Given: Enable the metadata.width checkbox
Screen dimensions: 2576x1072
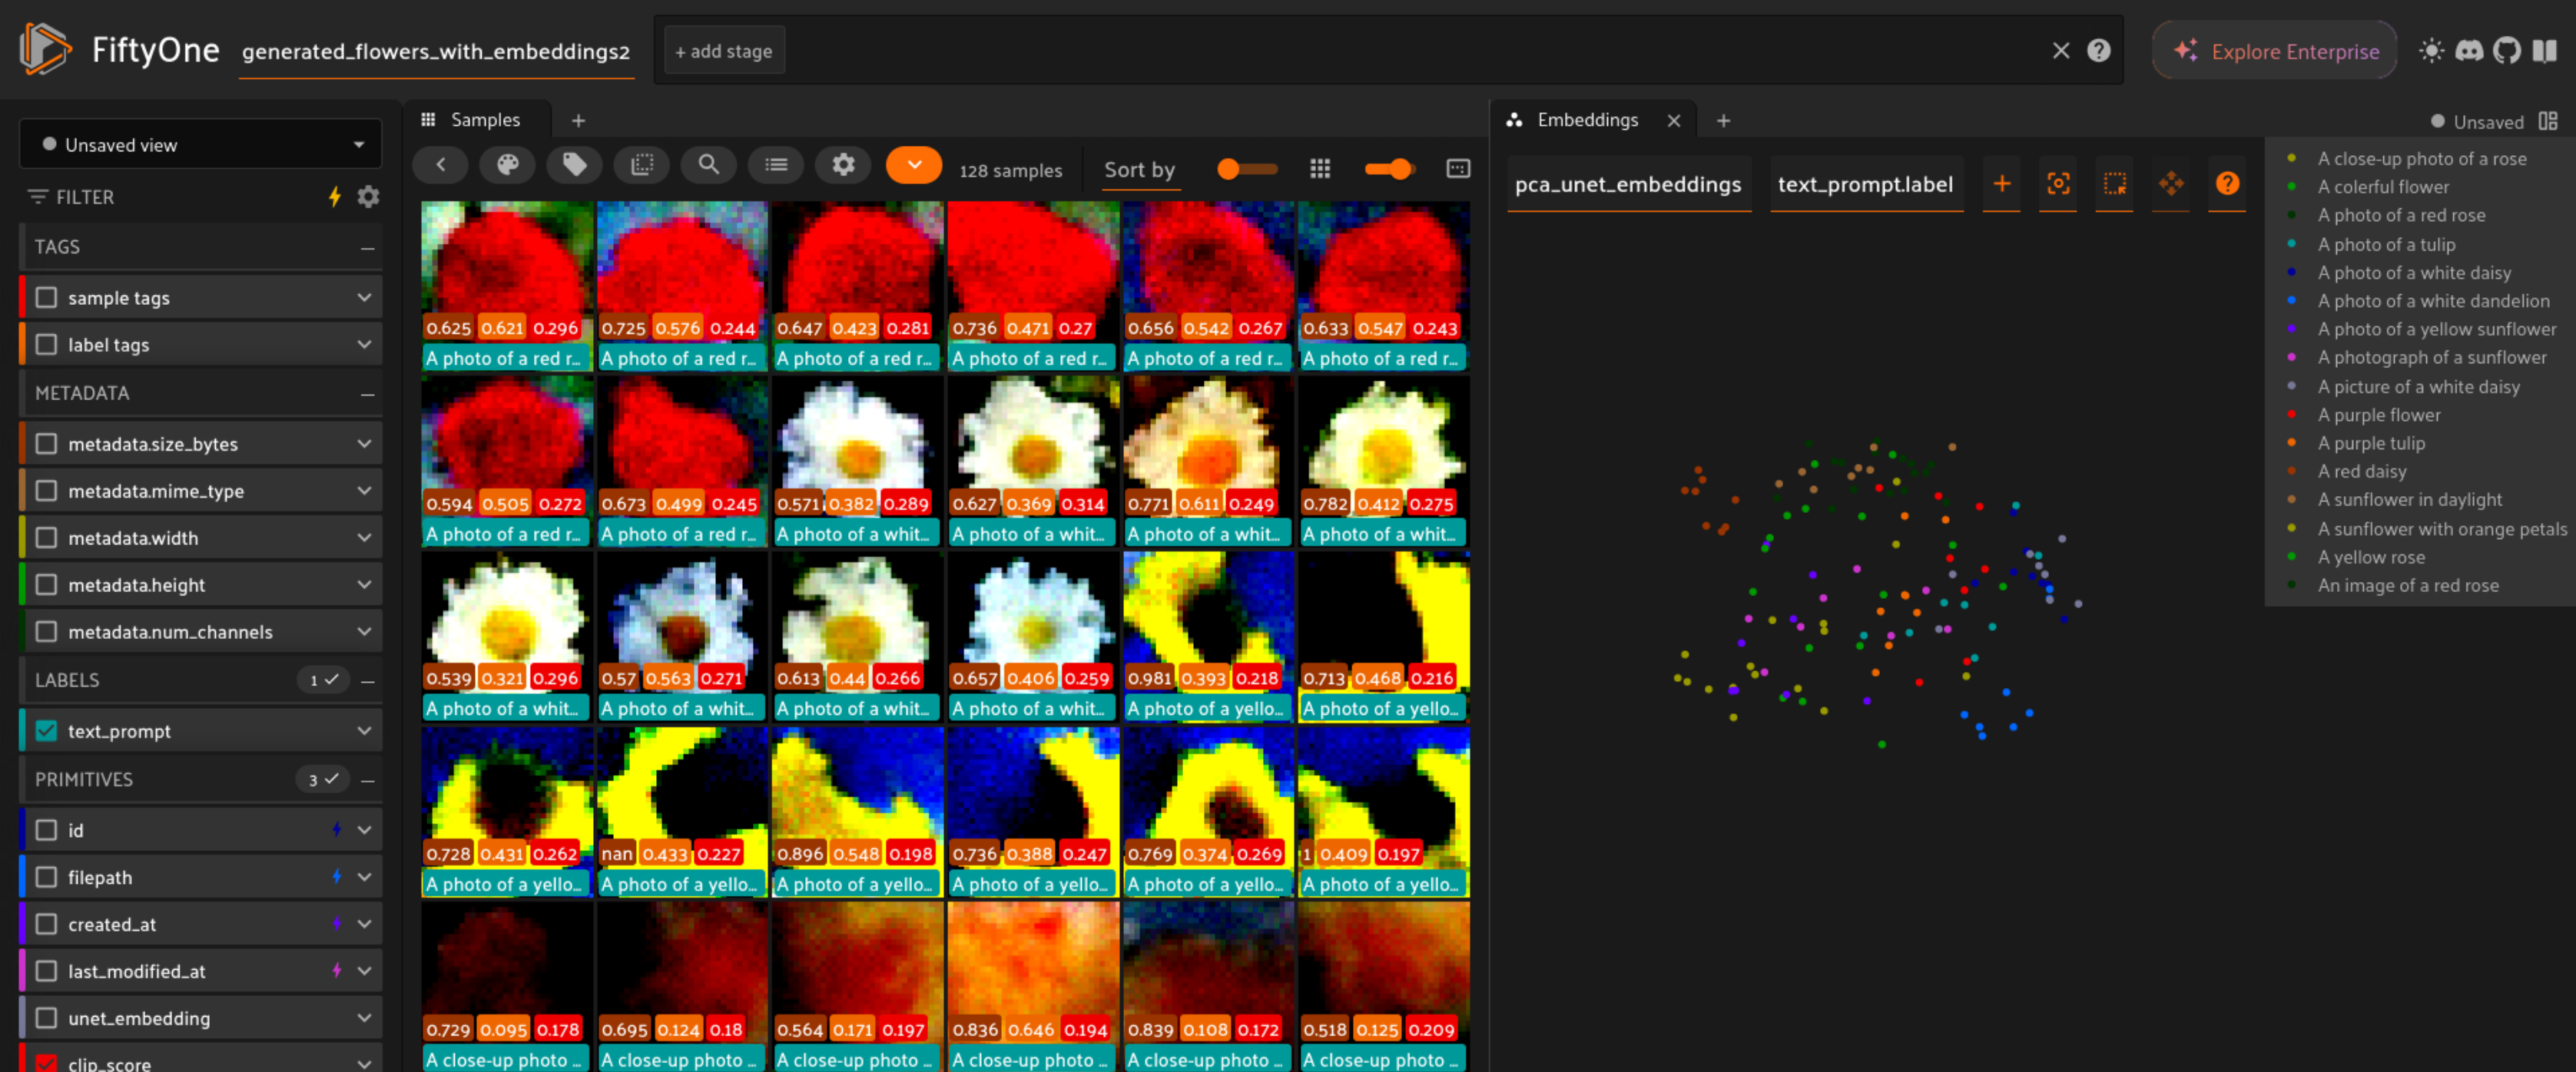Looking at the screenshot, I should click(x=46, y=538).
